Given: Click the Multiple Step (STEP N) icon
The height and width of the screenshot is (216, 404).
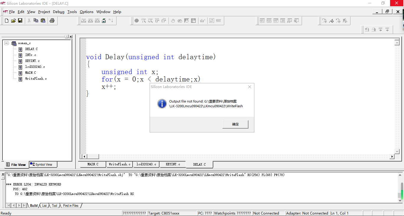Looking at the screenshot, I should tap(150, 20).
